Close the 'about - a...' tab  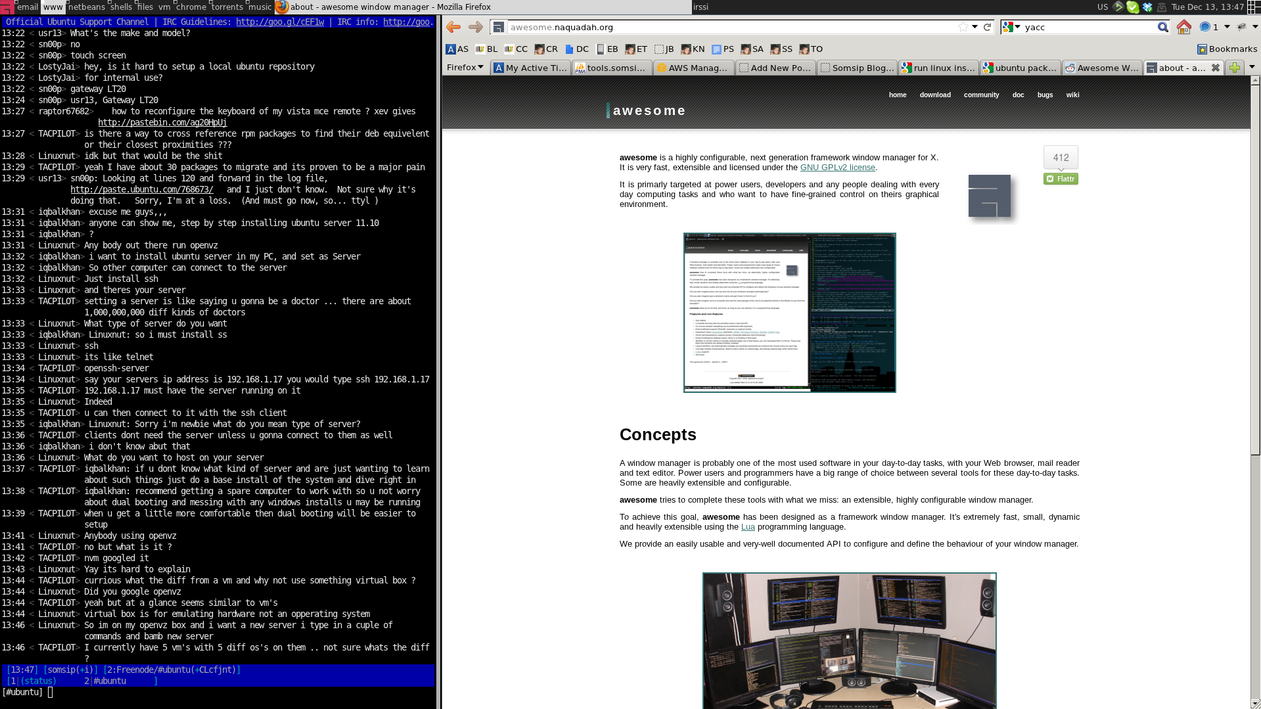click(x=1216, y=68)
